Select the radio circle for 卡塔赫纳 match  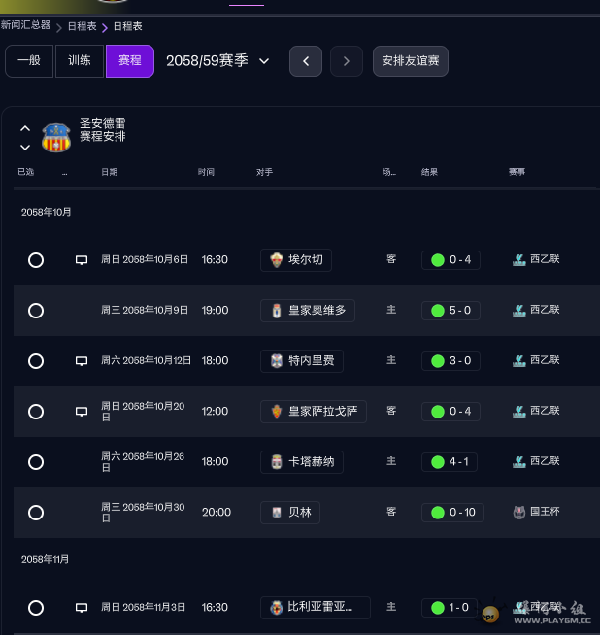(x=36, y=462)
